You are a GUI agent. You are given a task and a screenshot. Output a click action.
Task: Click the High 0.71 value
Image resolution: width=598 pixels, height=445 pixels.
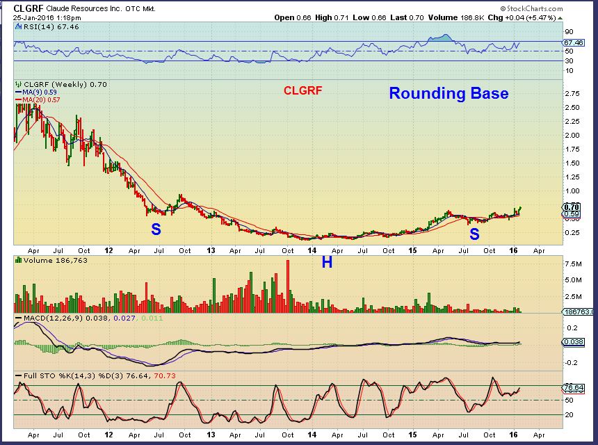(332, 17)
